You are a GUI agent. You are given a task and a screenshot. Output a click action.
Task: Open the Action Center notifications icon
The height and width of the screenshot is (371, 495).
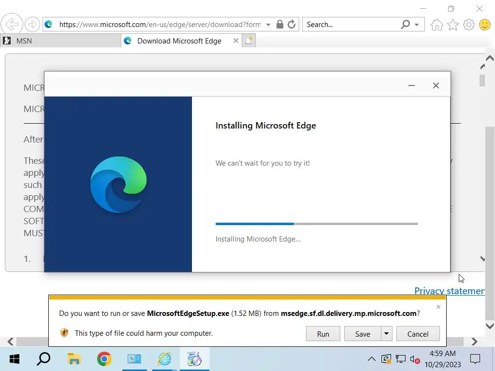[x=475, y=359]
